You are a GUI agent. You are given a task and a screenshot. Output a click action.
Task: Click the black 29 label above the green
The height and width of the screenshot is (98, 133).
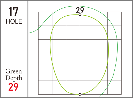point(80,10)
